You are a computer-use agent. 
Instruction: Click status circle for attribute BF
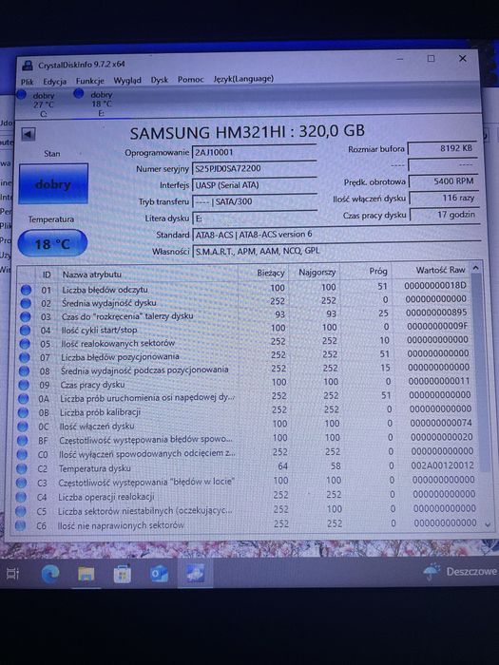click(x=22, y=441)
